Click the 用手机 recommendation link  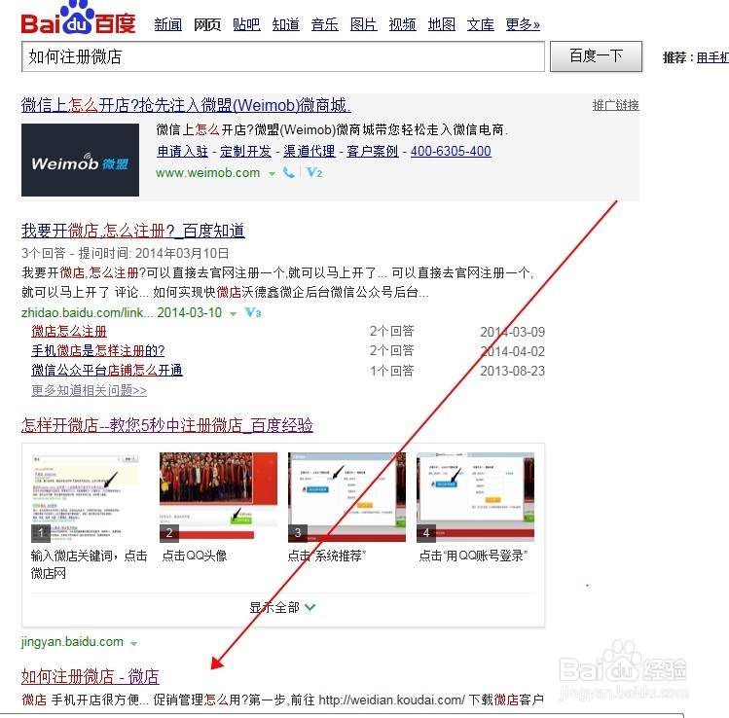pos(712,57)
